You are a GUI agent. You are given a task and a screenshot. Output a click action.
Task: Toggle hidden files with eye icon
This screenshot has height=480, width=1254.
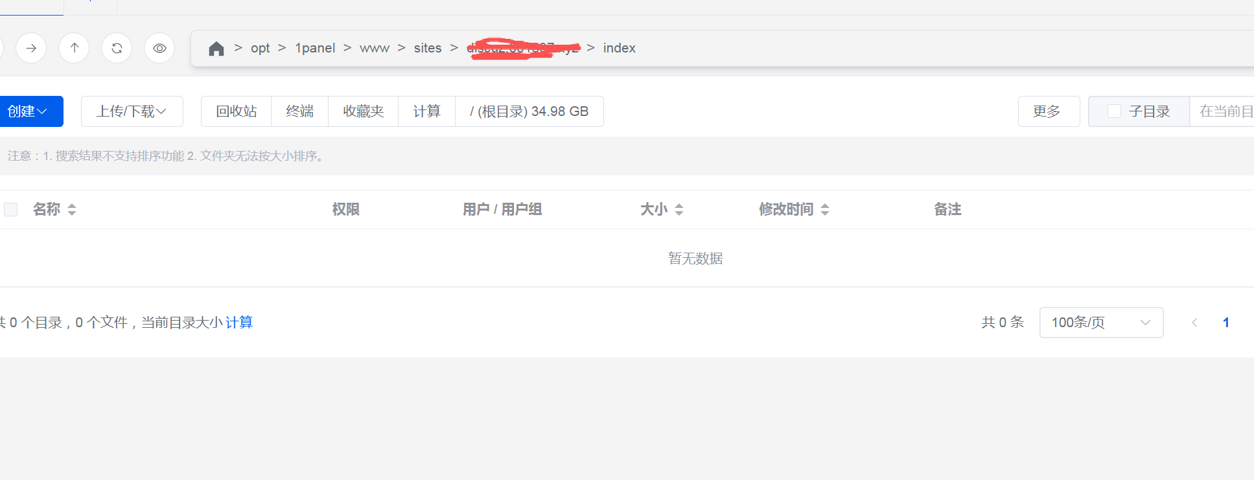(x=159, y=48)
